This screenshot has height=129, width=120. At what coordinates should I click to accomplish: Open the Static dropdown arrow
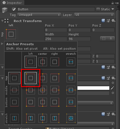113,9
